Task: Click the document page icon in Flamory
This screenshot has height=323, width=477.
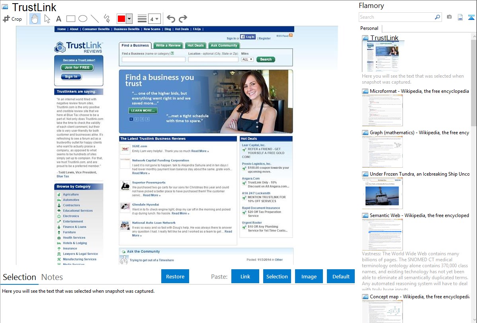Action: (460, 17)
